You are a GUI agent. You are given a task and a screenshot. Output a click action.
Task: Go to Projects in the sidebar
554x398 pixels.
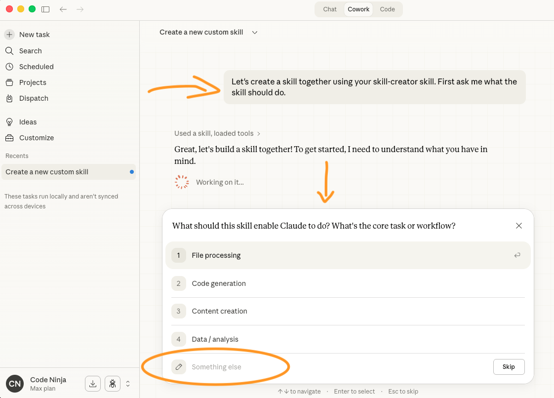pos(33,82)
